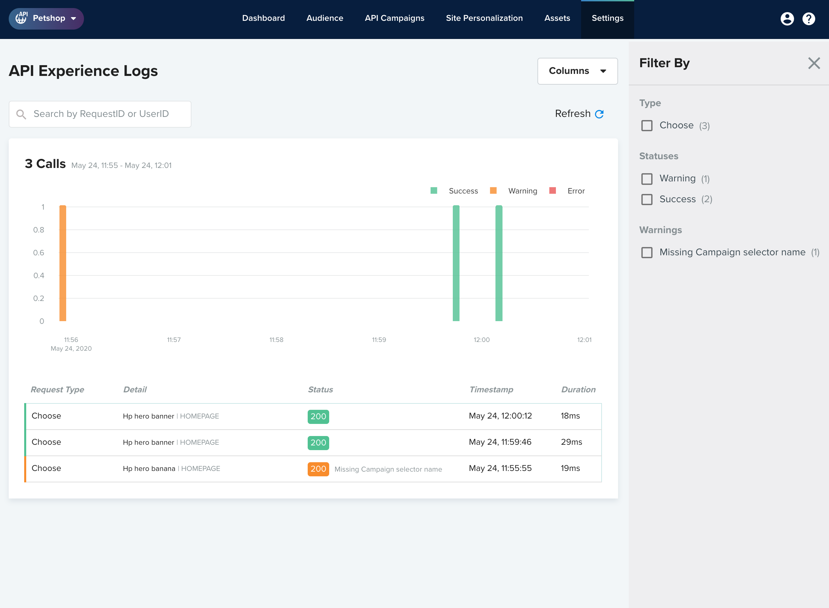Viewport: 829px width, 608px height.
Task: Click the 19ms duration value
Action: click(x=570, y=468)
